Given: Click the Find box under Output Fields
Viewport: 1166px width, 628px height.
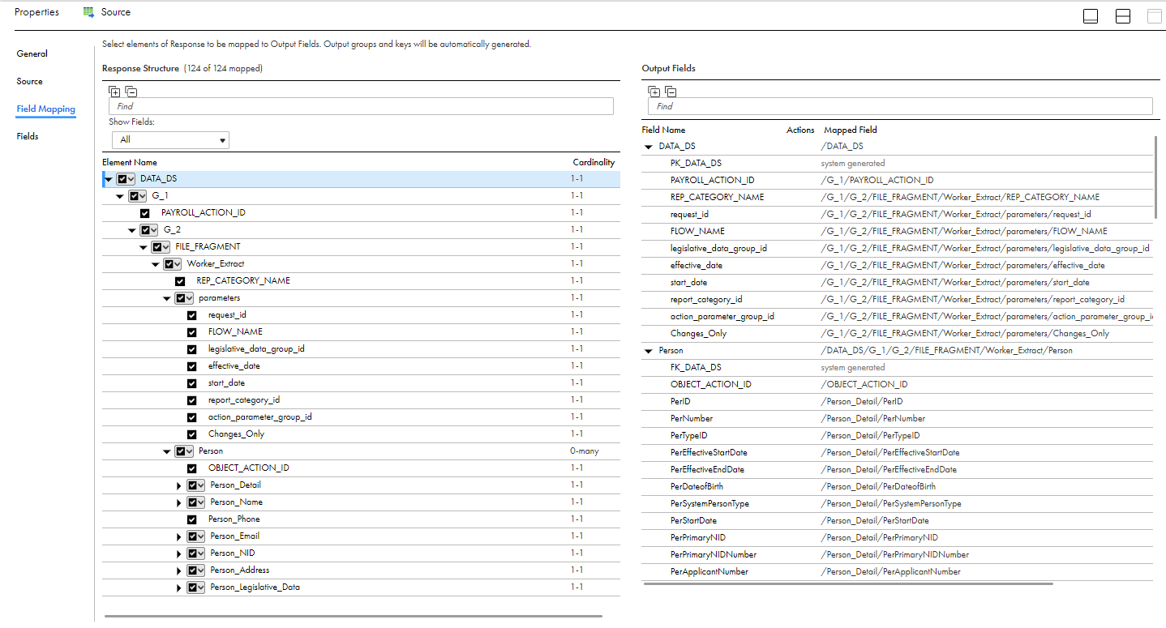Looking at the screenshot, I should pos(900,106).
